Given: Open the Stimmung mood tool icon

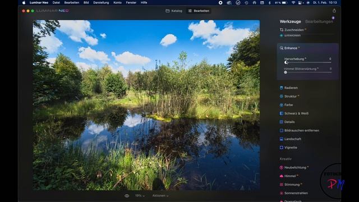Looking at the screenshot, I should point(282,185).
